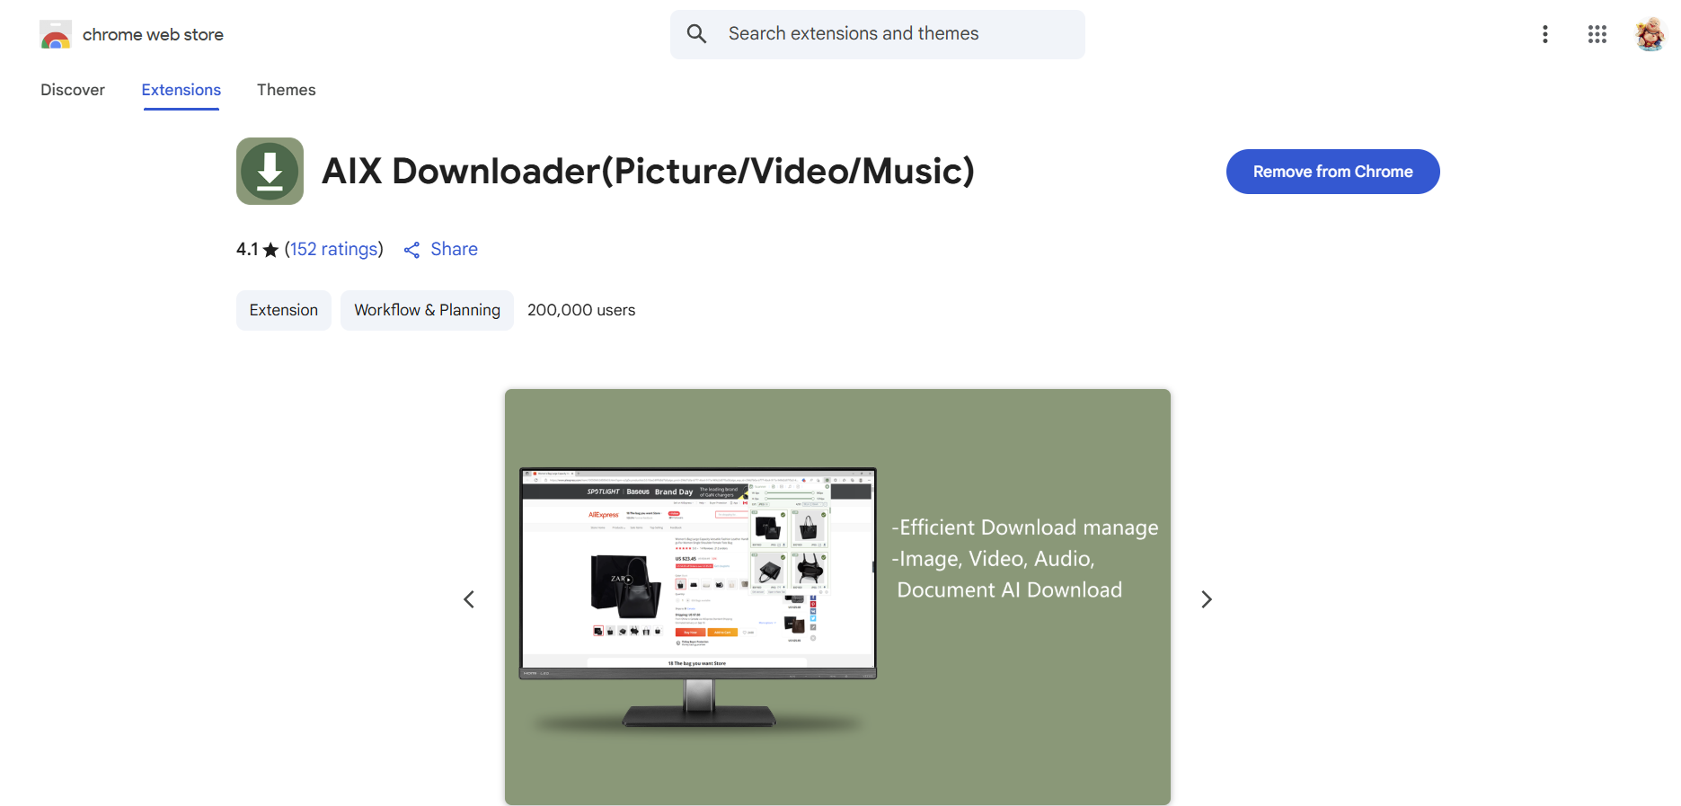The width and height of the screenshot is (1681, 806).
Task: Switch to the Discover tab
Action: pyautogui.click(x=73, y=90)
